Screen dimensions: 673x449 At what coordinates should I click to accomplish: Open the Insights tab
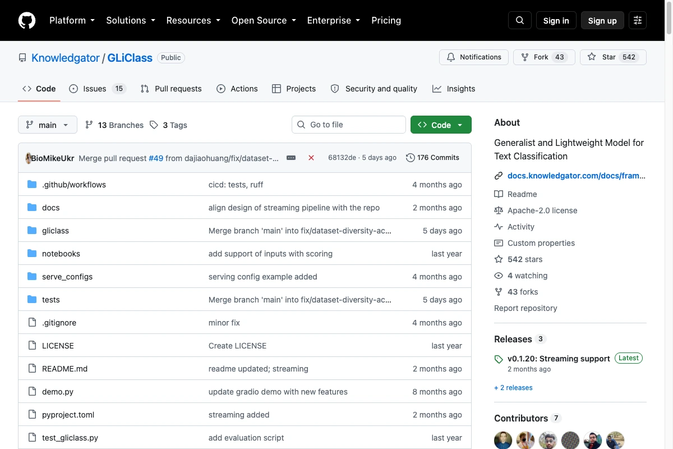click(x=454, y=89)
